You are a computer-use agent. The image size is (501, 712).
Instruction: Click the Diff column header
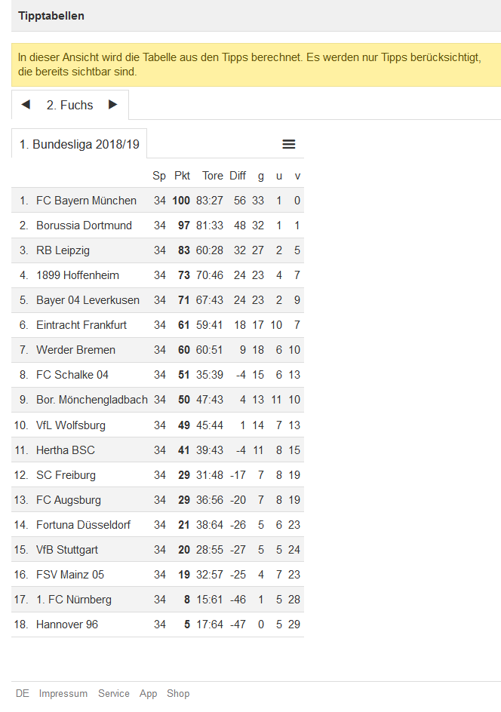coord(238,176)
